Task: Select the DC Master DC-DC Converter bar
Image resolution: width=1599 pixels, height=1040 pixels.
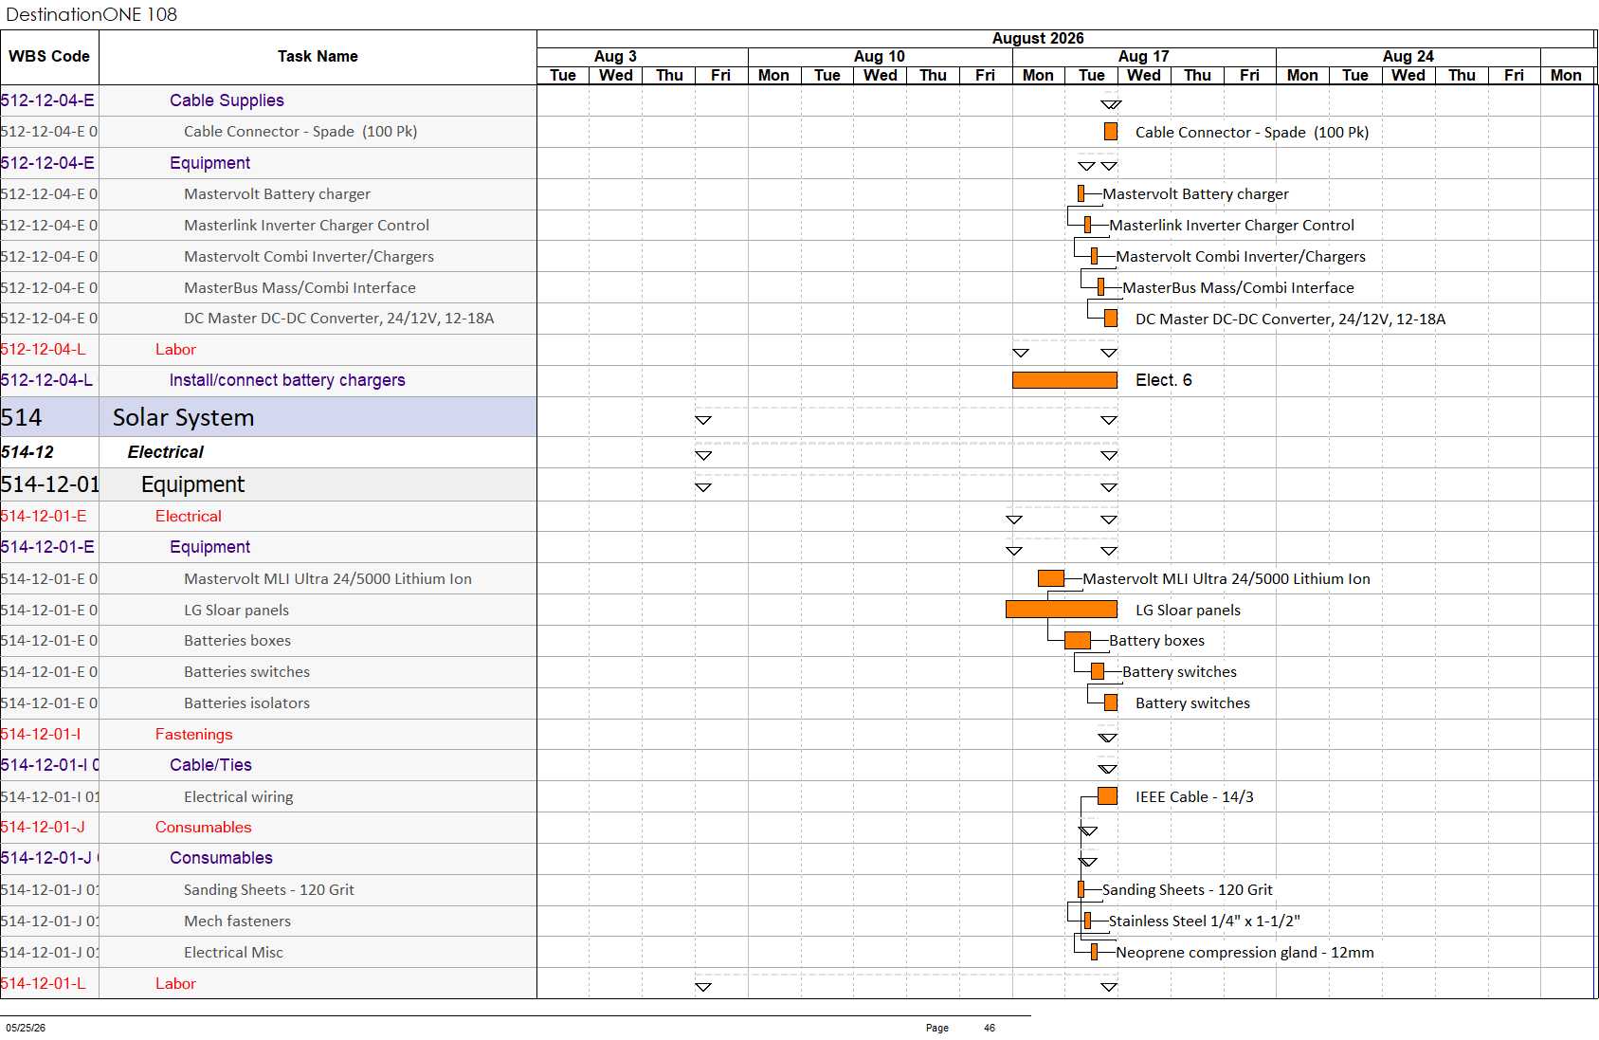Action: (x=1111, y=319)
